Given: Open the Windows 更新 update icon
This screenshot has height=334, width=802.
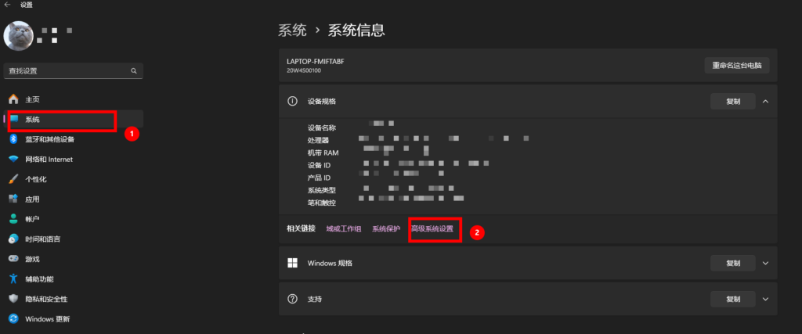Looking at the screenshot, I should [x=13, y=318].
